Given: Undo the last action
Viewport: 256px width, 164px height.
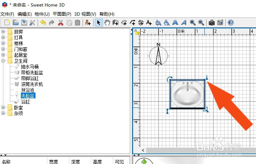Looking at the screenshot, I should pyautogui.click(x=43, y=23).
